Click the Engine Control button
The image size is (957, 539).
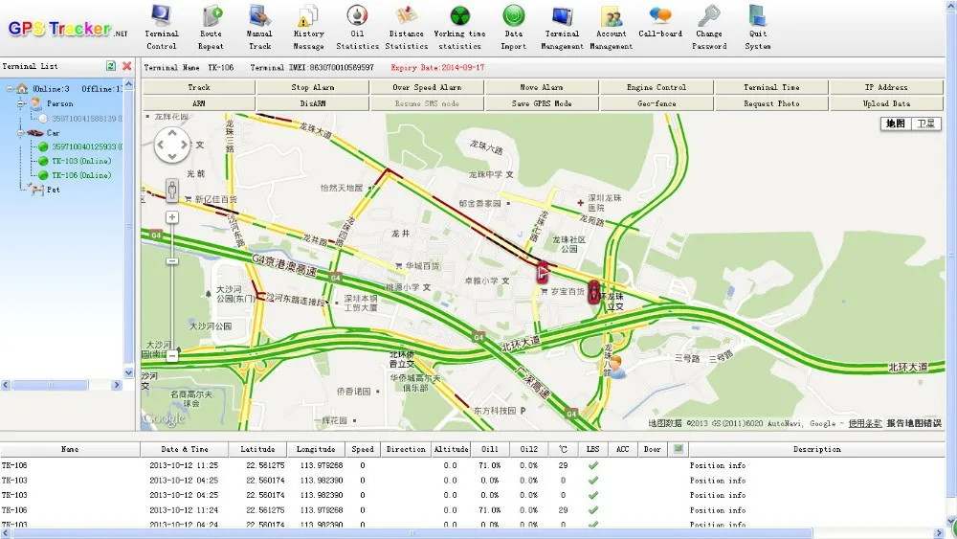[x=657, y=87]
